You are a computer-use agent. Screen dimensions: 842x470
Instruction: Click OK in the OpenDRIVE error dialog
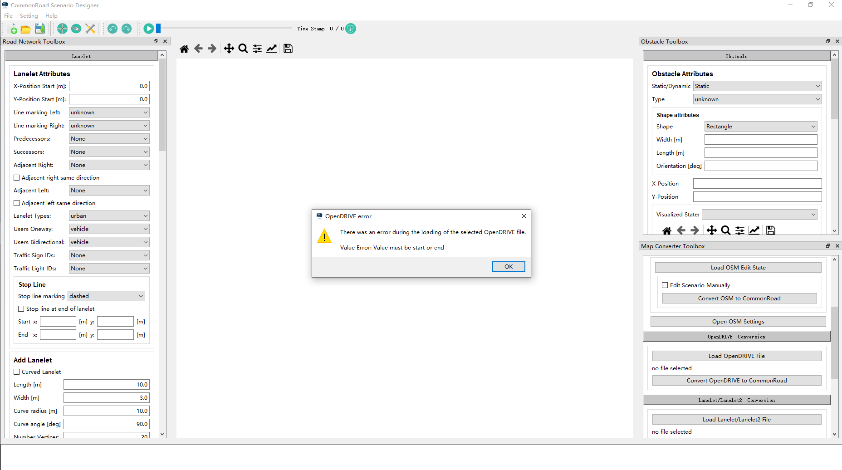508,267
